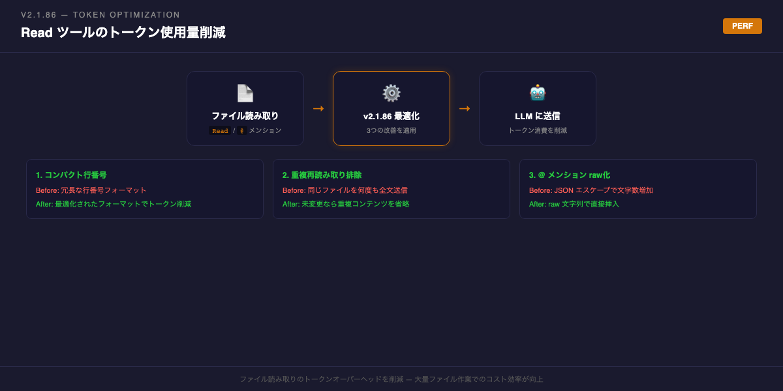Viewport: 783px width, 391px height.
Task: Click the コンパクト行番号 improvement card
Action: [144, 189]
